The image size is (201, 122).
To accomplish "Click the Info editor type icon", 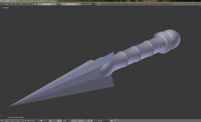I will tap(3, 4).
